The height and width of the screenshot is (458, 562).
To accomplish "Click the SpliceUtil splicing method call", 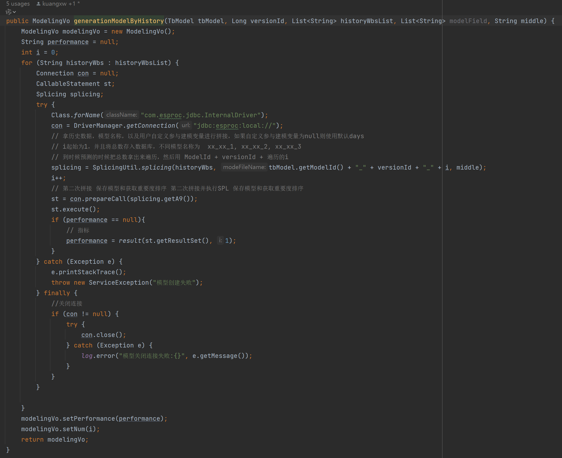I will pyautogui.click(x=156, y=167).
